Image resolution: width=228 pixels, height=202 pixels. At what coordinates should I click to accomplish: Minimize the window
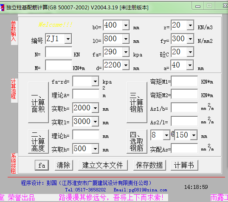coord(197,6)
